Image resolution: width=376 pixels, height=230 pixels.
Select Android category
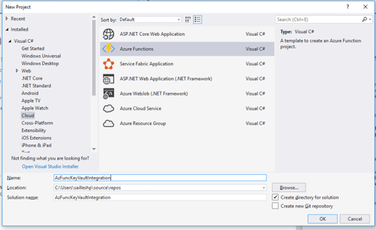click(30, 93)
